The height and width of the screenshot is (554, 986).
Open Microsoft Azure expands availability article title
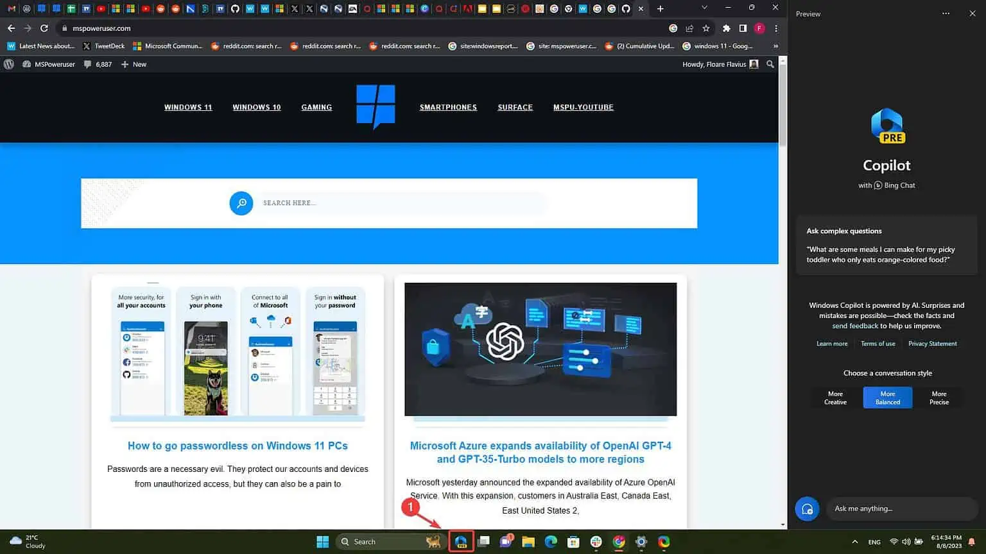click(x=541, y=452)
